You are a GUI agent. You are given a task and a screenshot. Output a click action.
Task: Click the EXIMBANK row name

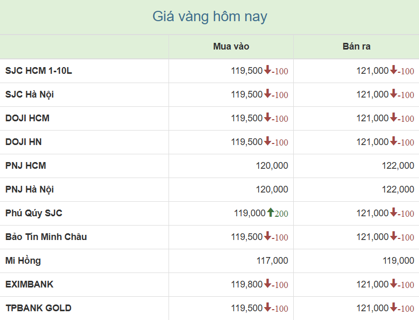click(x=29, y=284)
